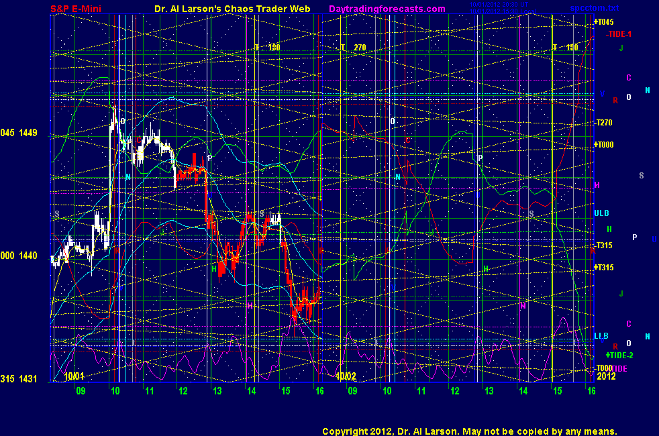Click the 'S&P E-Mini' chart title
The image size is (659, 436).
(x=76, y=9)
